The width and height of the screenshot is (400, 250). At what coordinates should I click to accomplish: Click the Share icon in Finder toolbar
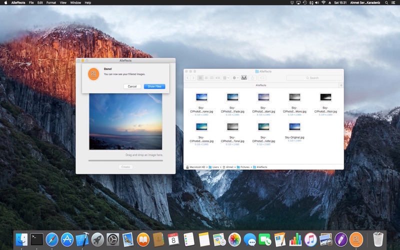pos(253,78)
